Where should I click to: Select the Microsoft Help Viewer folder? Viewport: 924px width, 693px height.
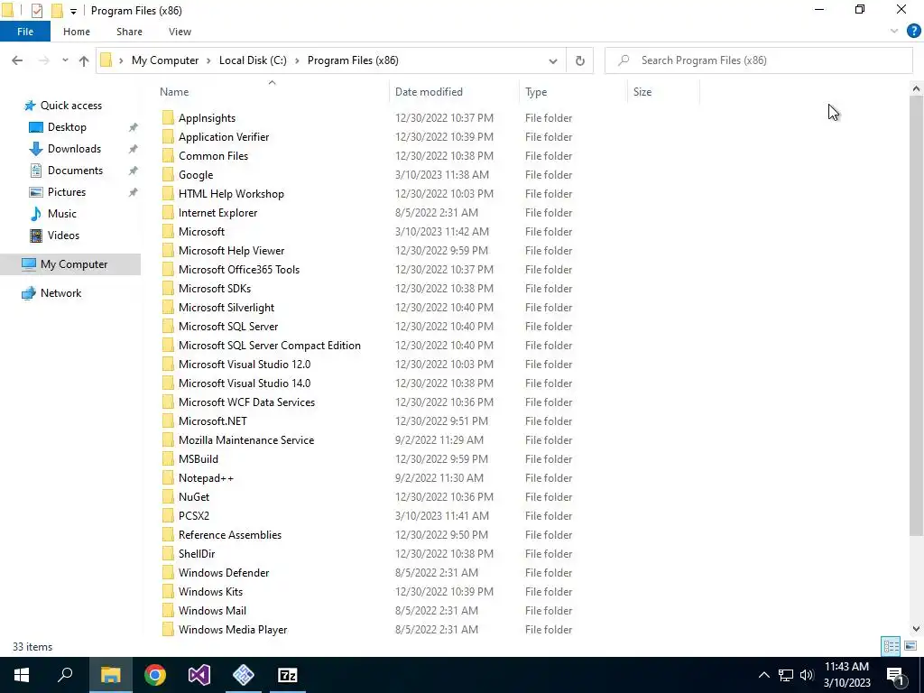[x=231, y=251]
